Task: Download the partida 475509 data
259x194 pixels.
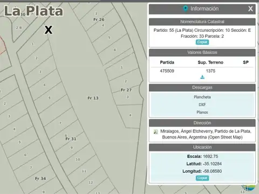Action: tap(202, 77)
